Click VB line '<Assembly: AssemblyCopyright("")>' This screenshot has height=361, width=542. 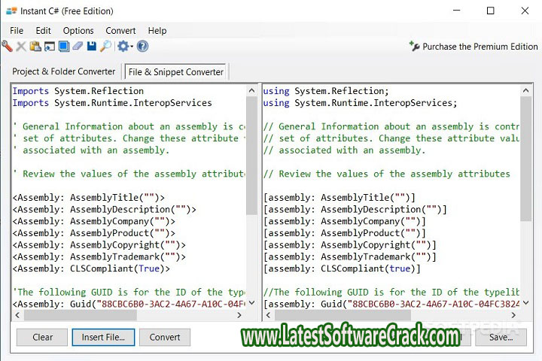coord(99,245)
